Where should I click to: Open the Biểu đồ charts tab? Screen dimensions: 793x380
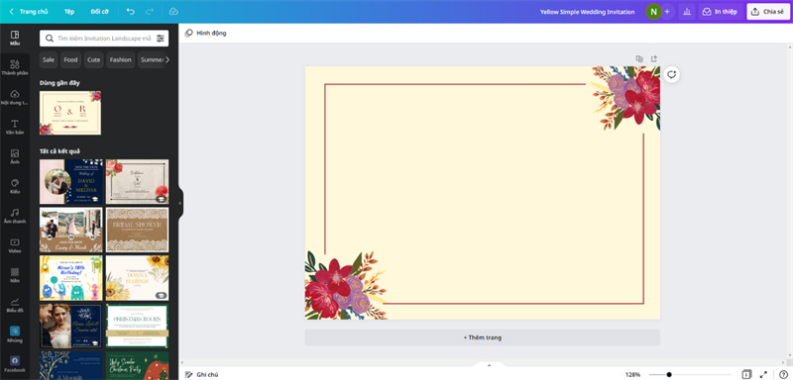click(15, 305)
